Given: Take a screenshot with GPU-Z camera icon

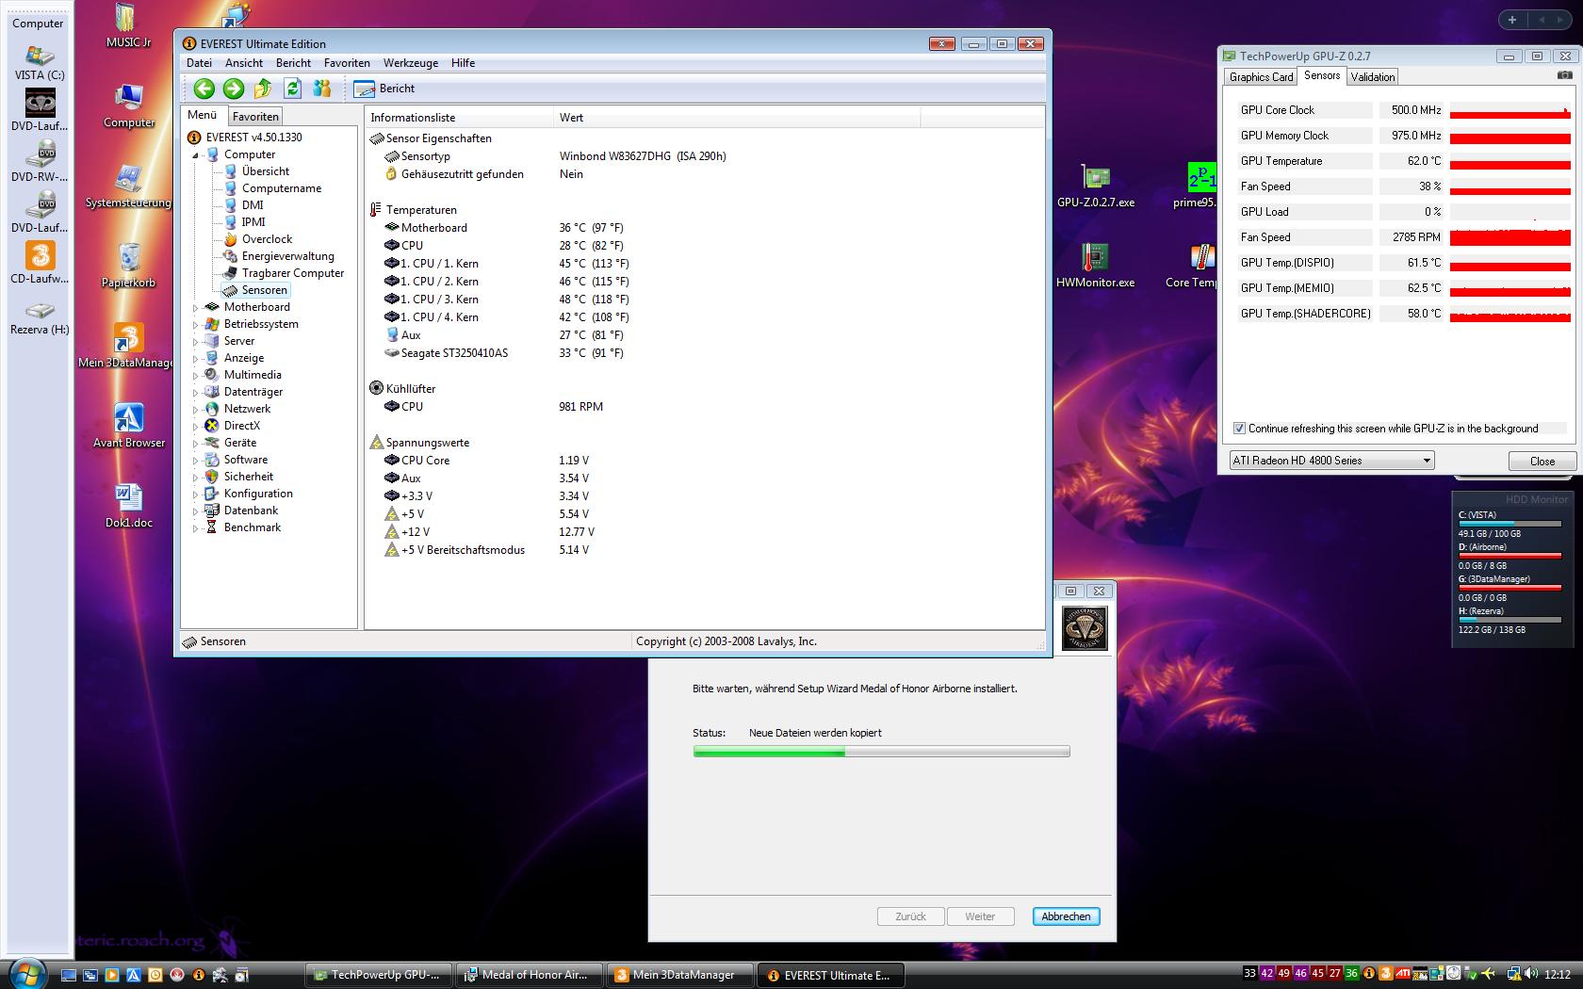Looking at the screenshot, I should tap(1564, 75).
